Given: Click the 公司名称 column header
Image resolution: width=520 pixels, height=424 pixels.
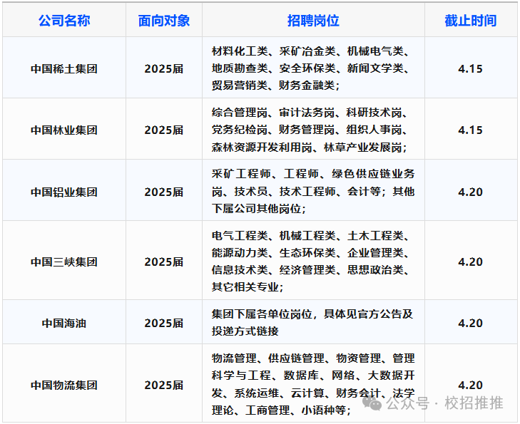Looking at the screenshot, I should [64, 21].
